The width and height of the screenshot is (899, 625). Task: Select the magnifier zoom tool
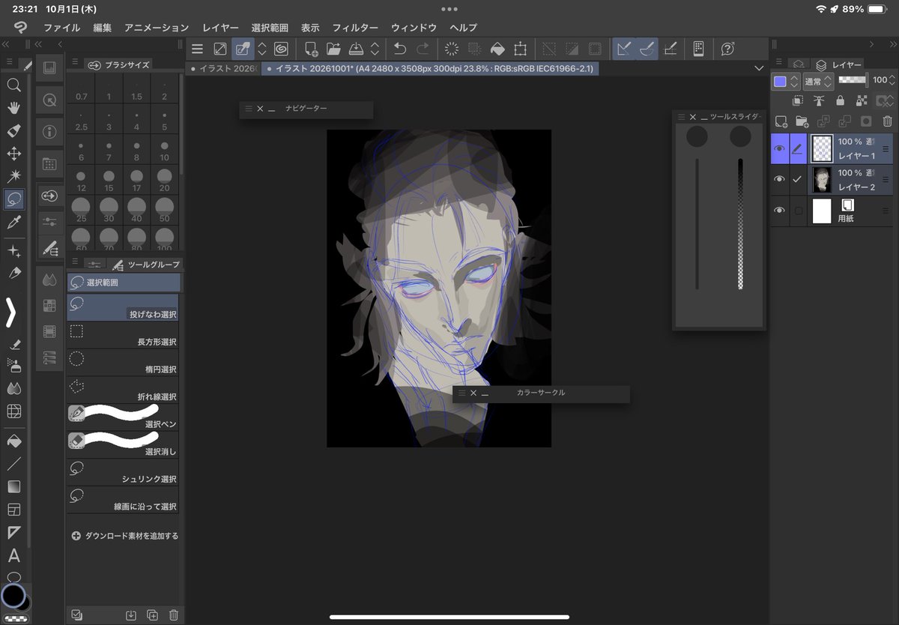[13, 85]
